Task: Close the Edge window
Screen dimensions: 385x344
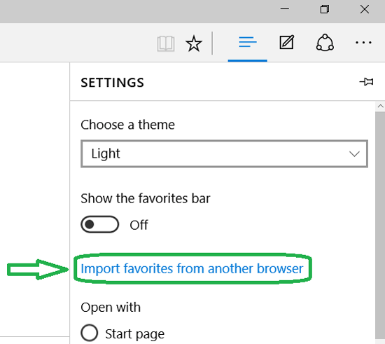Action: [x=365, y=9]
